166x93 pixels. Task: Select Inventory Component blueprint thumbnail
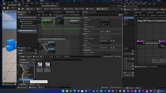tap(47, 67)
